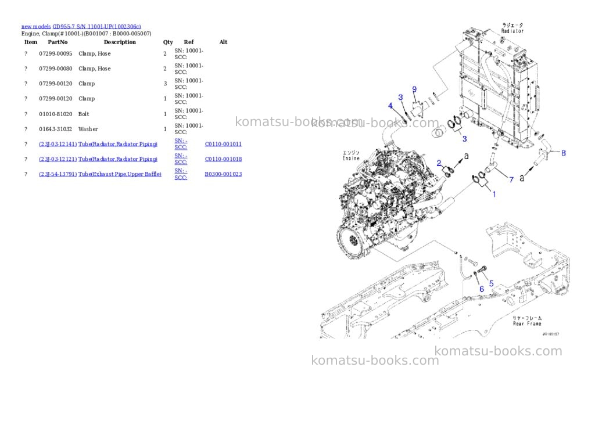Click SN/SCC ref link in B0300-001023 row
The height and width of the screenshot is (421, 595).
[x=181, y=174]
